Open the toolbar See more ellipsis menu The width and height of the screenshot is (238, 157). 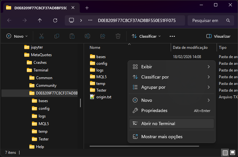(172, 36)
